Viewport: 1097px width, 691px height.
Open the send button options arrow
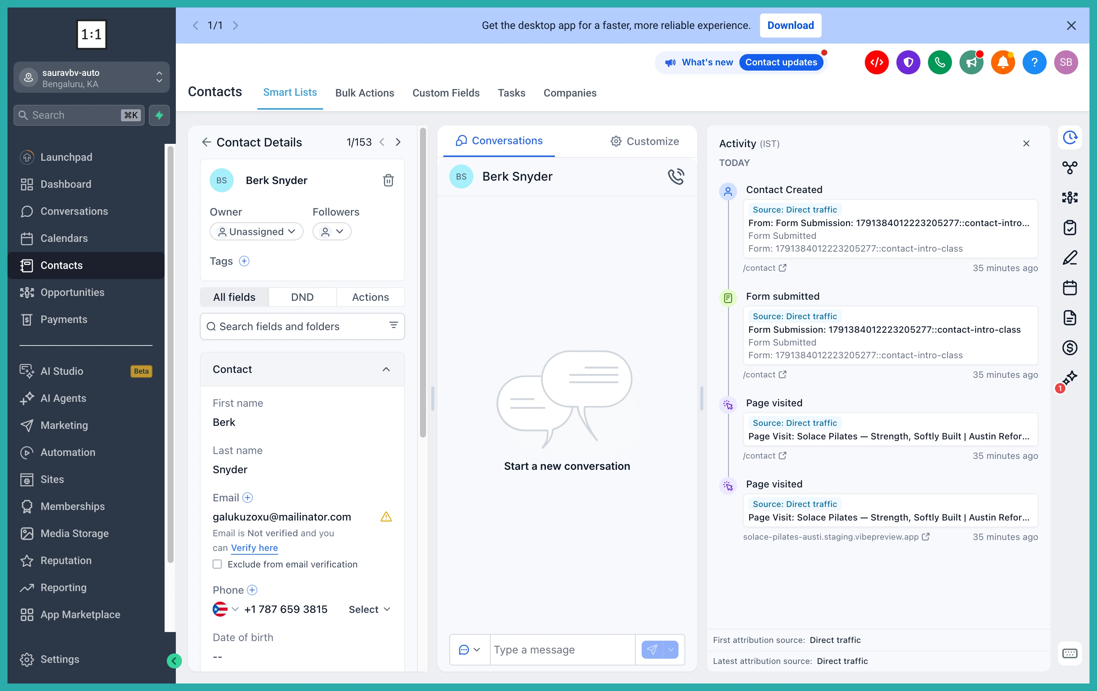(x=671, y=650)
